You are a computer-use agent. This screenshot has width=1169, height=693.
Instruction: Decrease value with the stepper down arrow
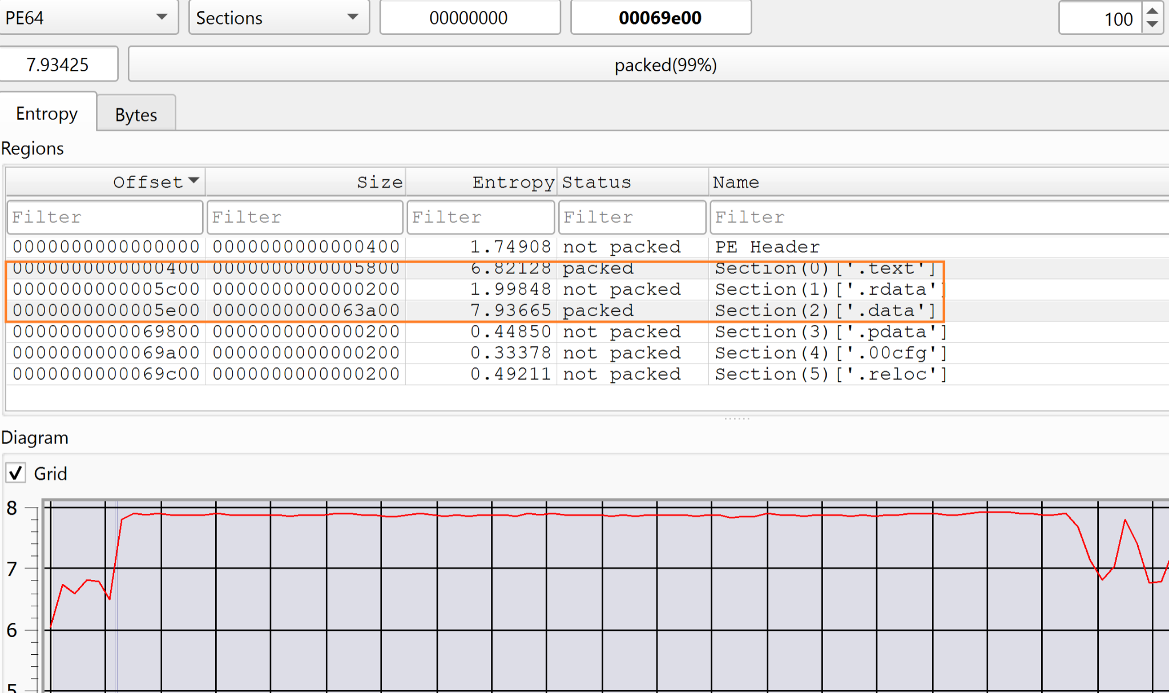click(1152, 25)
